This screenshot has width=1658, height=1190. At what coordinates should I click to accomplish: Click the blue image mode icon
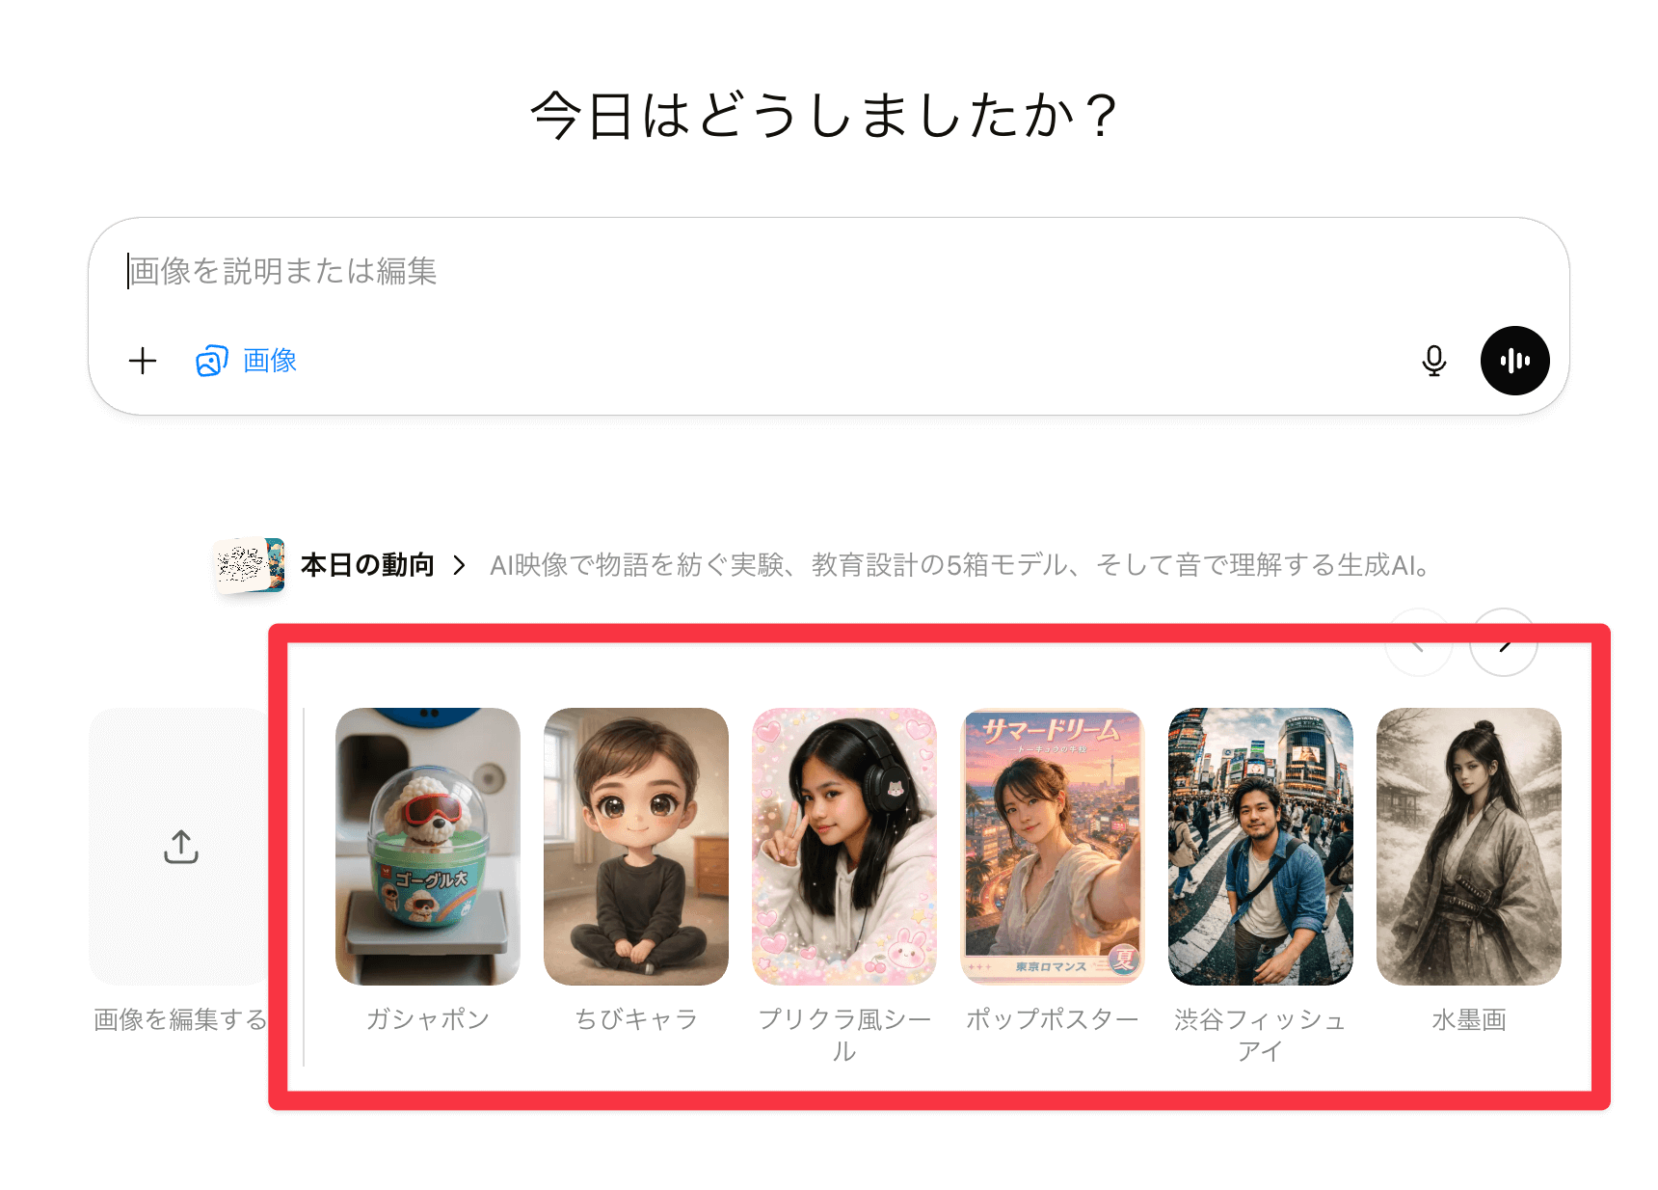[x=212, y=361]
